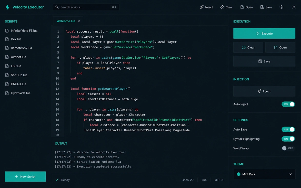
Task: Turn off the Auto Inject switch
Action: tap(288, 104)
